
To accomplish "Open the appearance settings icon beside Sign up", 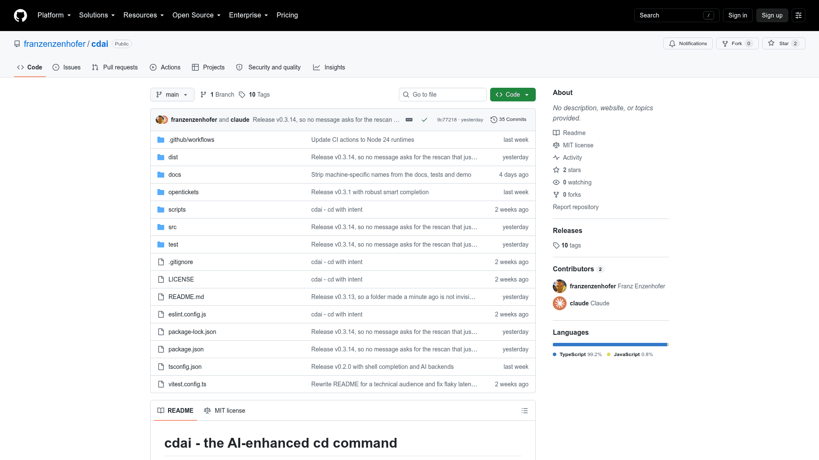I will (799, 15).
